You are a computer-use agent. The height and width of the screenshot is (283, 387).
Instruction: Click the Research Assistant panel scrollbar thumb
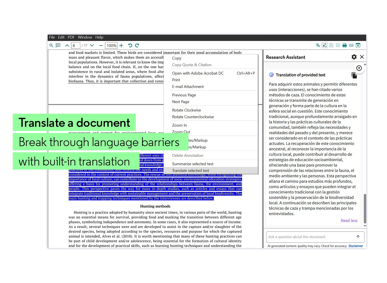tap(365, 208)
